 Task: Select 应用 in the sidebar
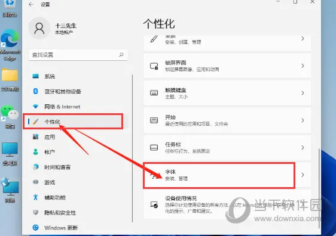coord(78,137)
